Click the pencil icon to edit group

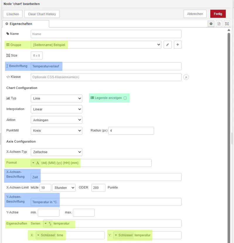tap(168, 45)
